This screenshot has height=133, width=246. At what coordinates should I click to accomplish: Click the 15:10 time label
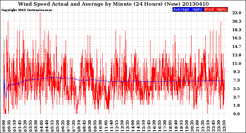coord(143,126)
